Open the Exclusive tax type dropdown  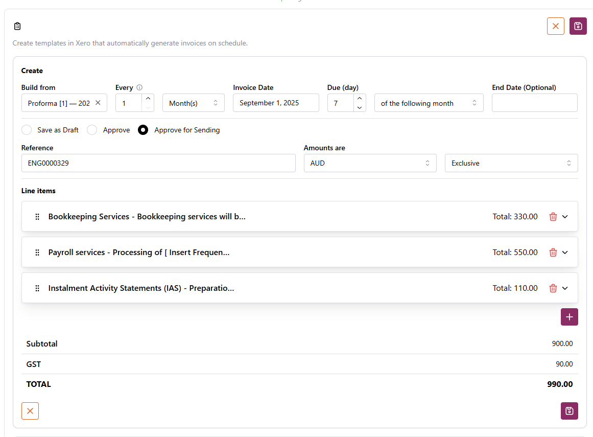[511, 163]
